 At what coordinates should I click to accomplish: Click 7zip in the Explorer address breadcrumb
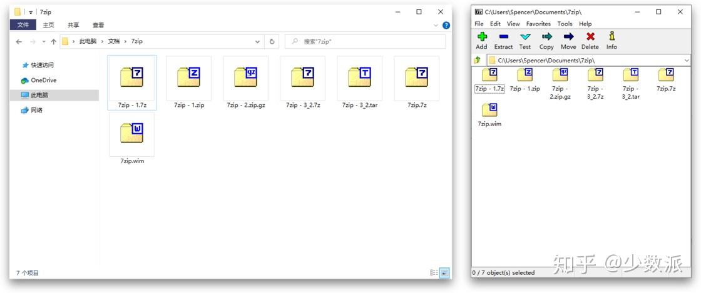point(137,41)
